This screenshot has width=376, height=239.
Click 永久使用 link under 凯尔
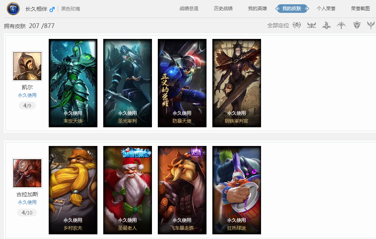click(27, 95)
